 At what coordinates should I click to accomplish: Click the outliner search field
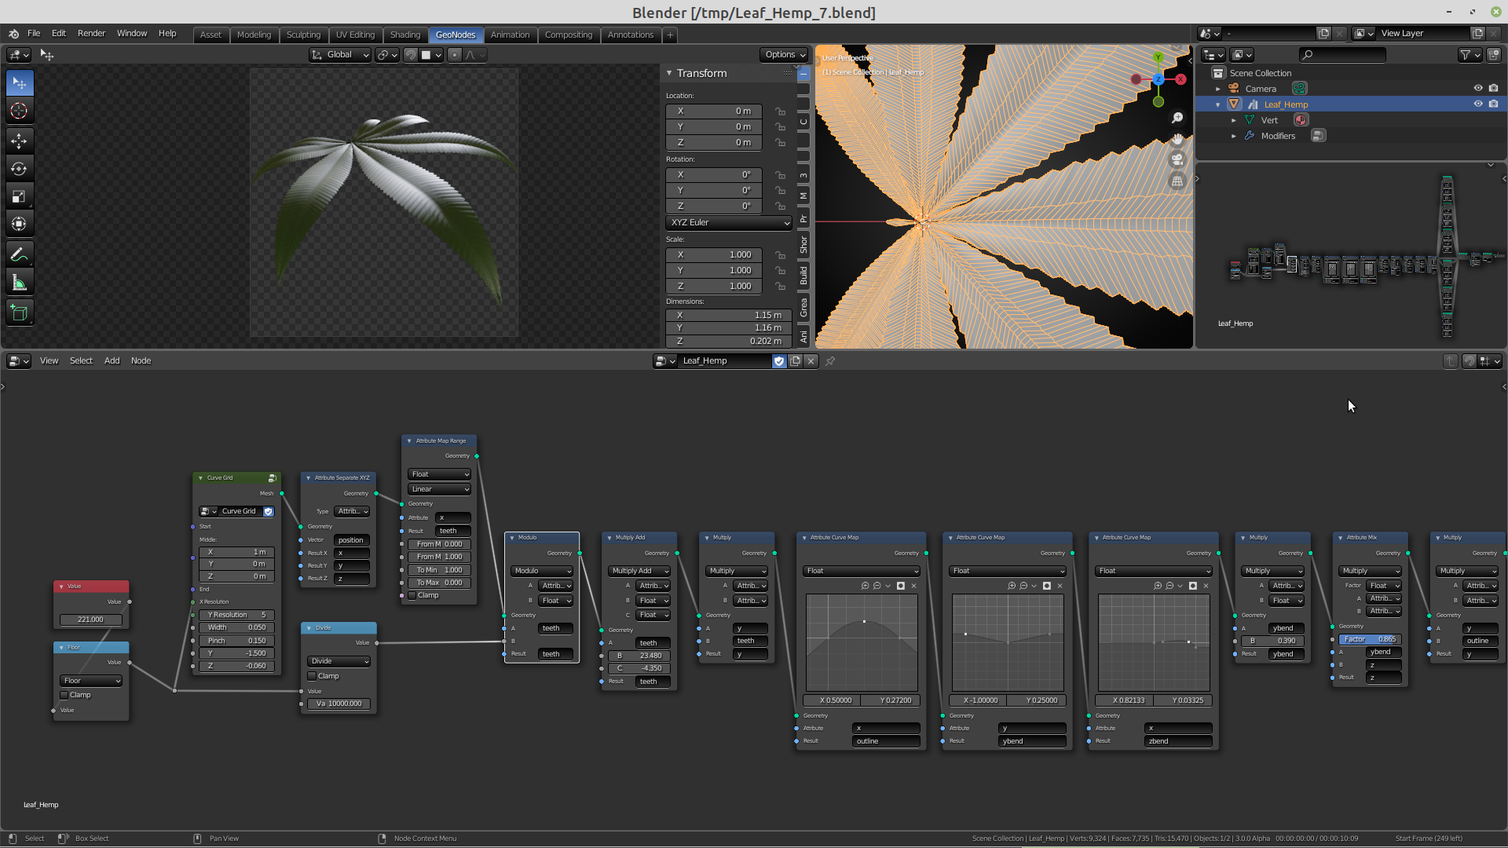[x=1341, y=55]
